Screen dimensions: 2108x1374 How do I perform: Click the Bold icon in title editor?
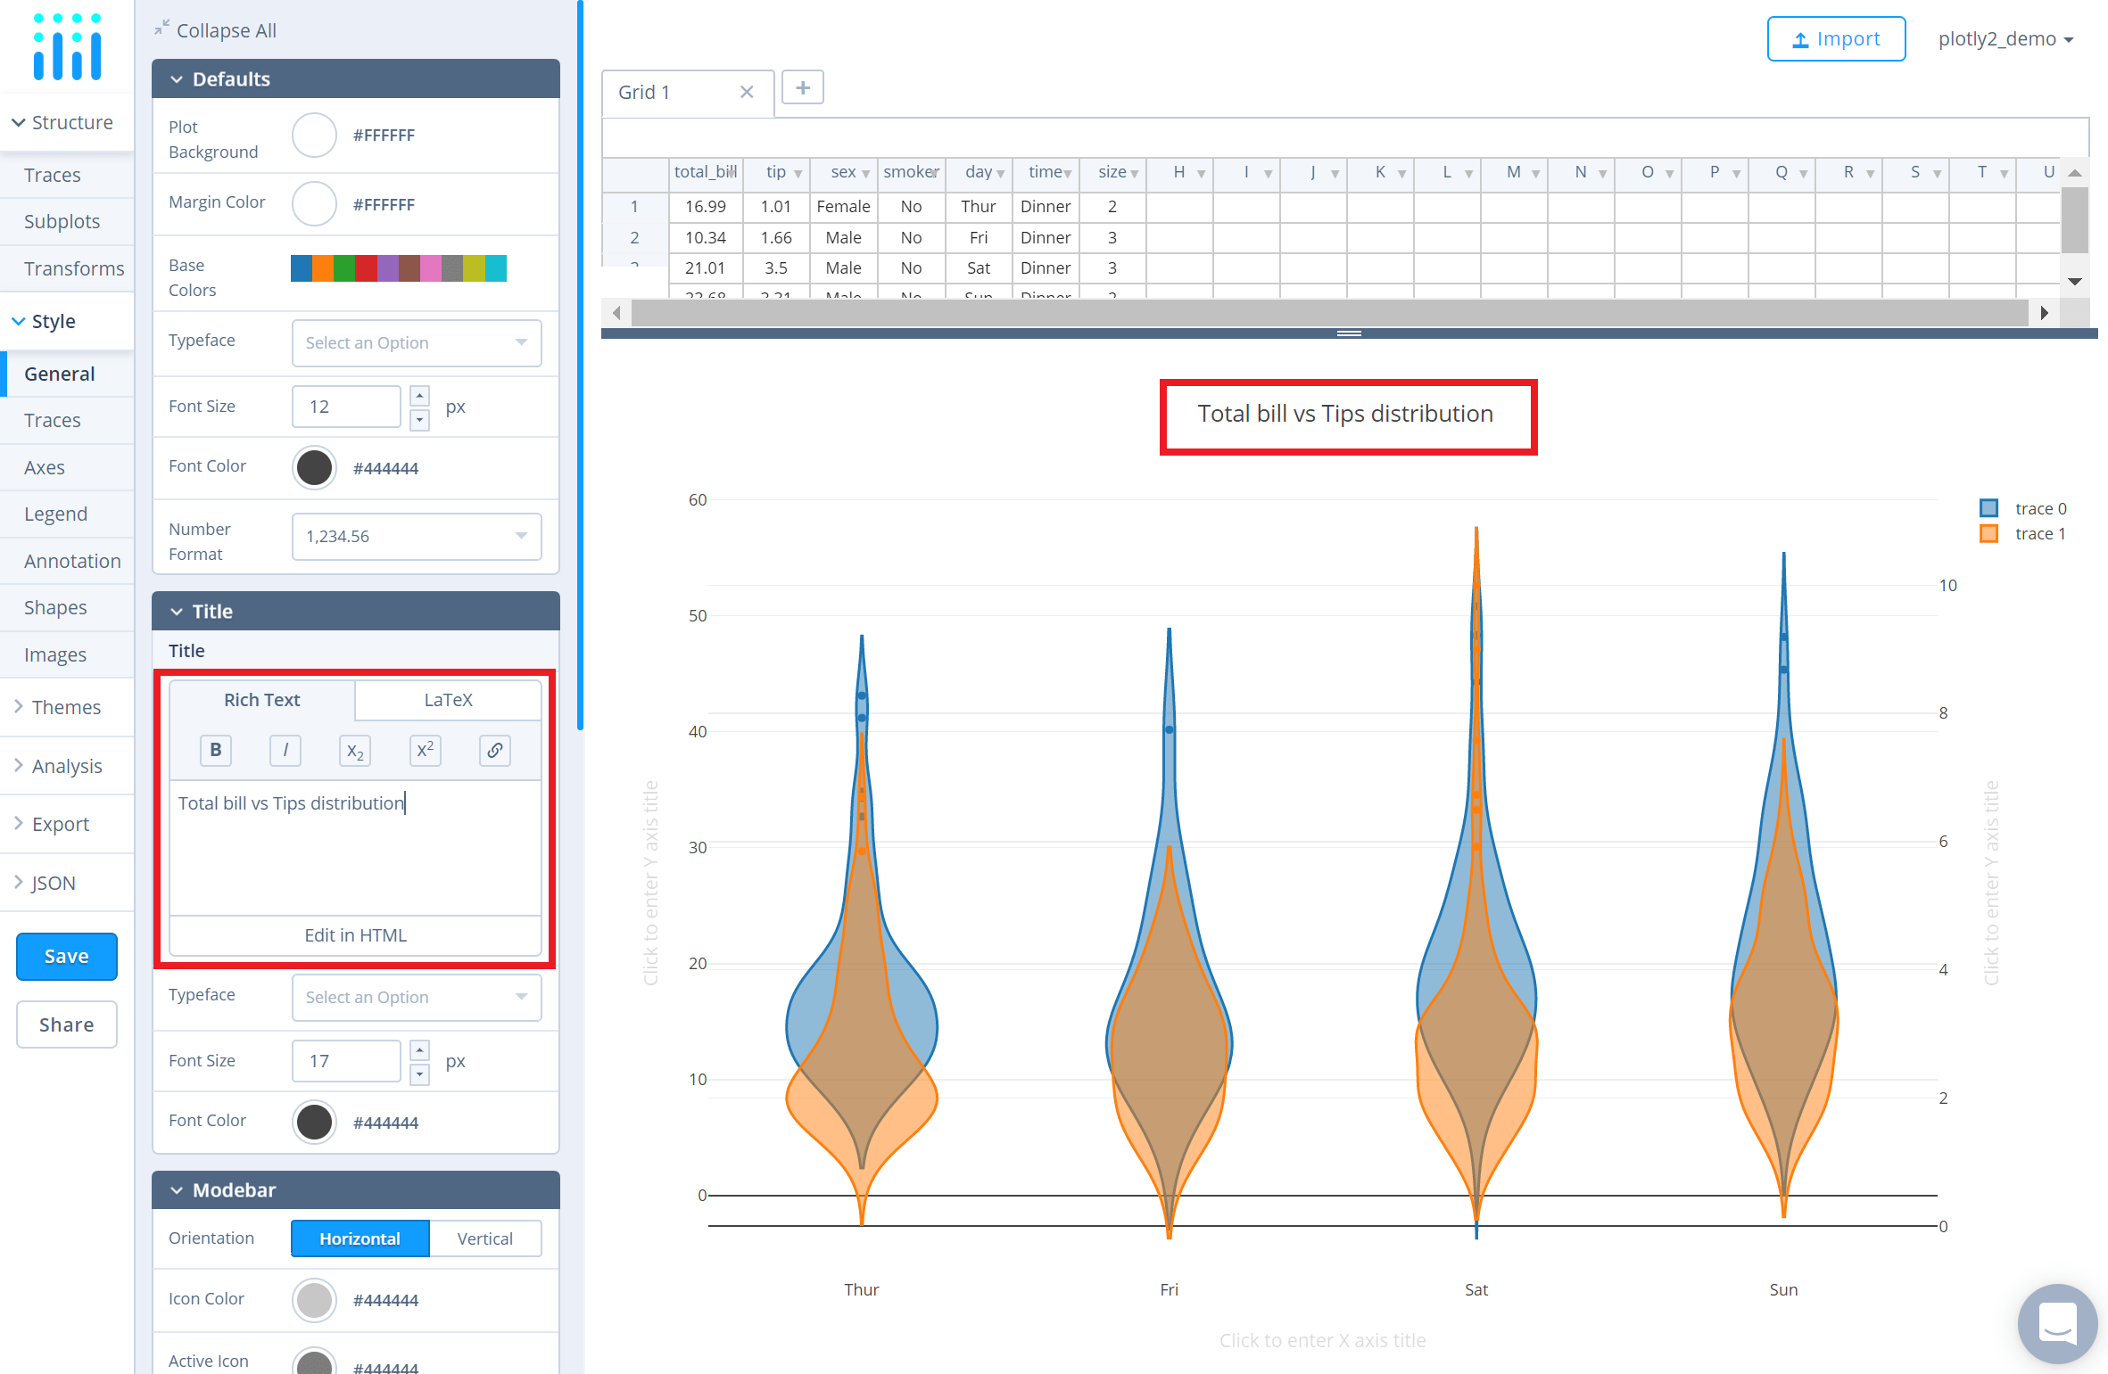click(215, 750)
